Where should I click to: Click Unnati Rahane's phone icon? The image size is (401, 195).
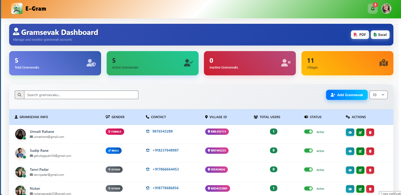click(x=148, y=131)
